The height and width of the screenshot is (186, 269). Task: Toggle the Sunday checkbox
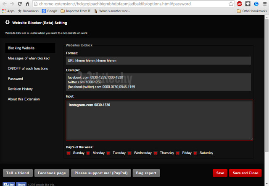coord(69,153)
